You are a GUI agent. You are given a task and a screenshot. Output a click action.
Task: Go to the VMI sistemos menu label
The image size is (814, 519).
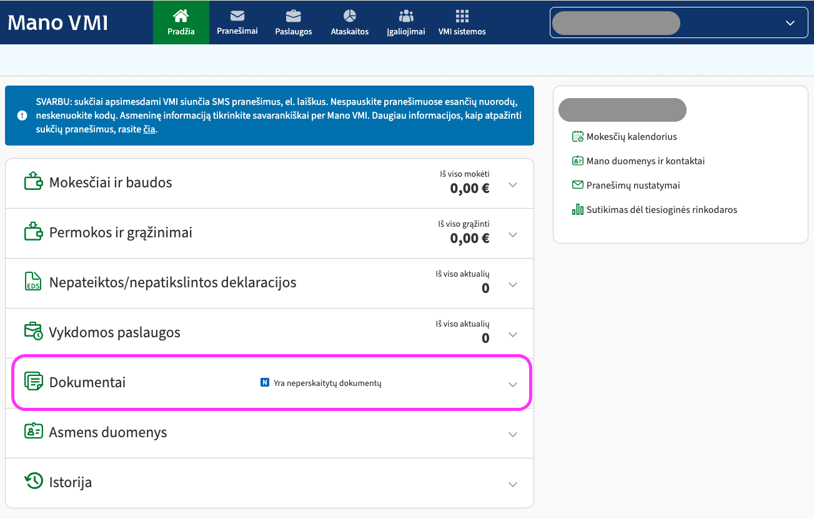tap(462, 31)
